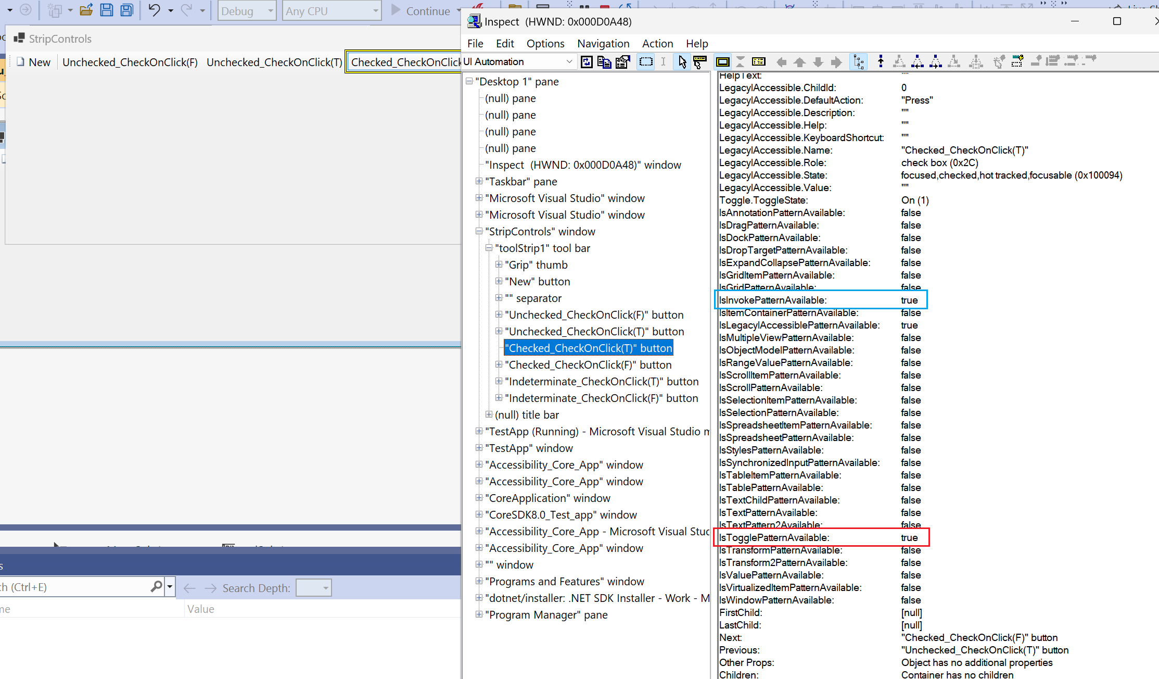The height and width of the screenshot is (679, 1159).
Task: Copy element details to clipboard in Inspect
Action: [x=604, y=61]
